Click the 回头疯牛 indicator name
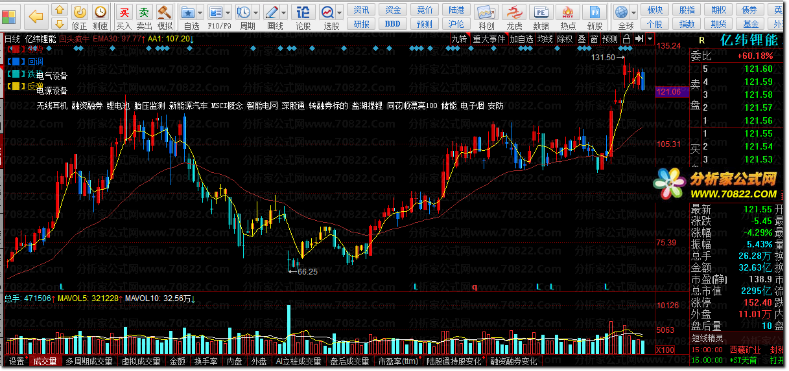 (75, 39)
